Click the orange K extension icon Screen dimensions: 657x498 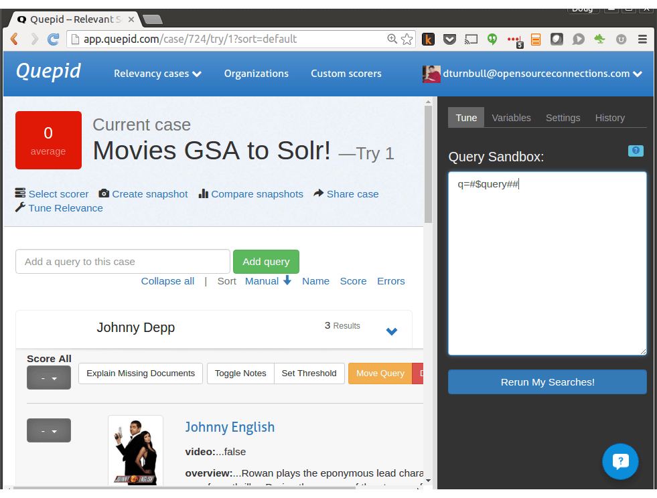[428, 39]
